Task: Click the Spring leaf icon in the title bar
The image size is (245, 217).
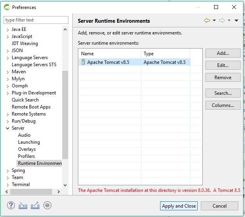Action: tap(7, 7)
